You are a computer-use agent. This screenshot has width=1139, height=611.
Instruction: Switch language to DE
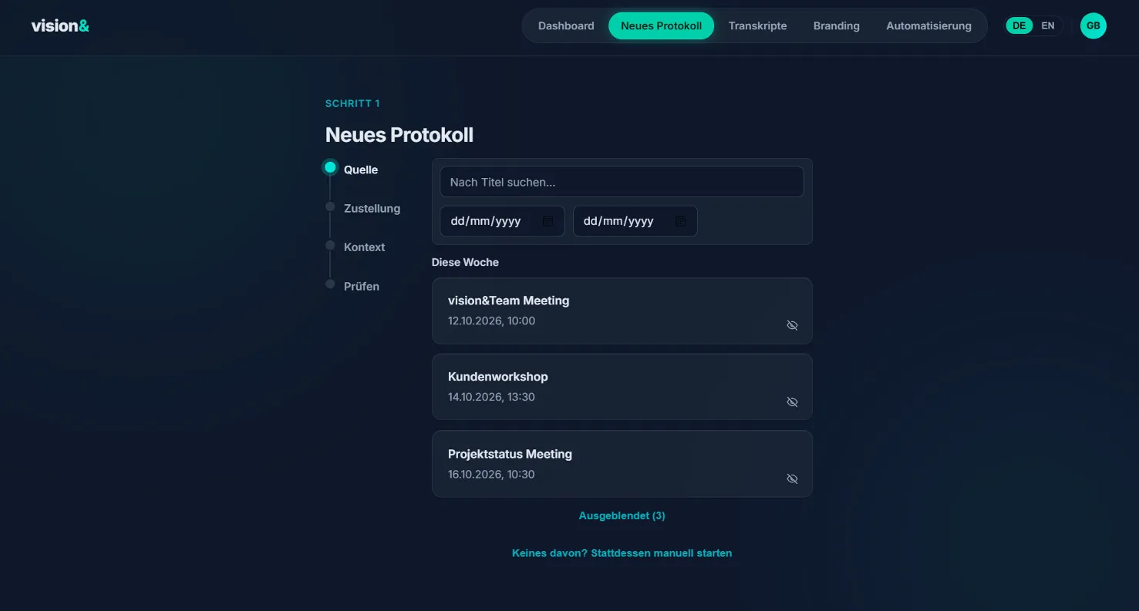pyautogui.click(x=1019, y=25)
